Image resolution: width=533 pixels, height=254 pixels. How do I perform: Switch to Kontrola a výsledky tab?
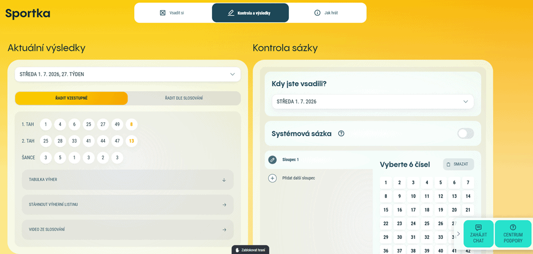pos(250,13)
